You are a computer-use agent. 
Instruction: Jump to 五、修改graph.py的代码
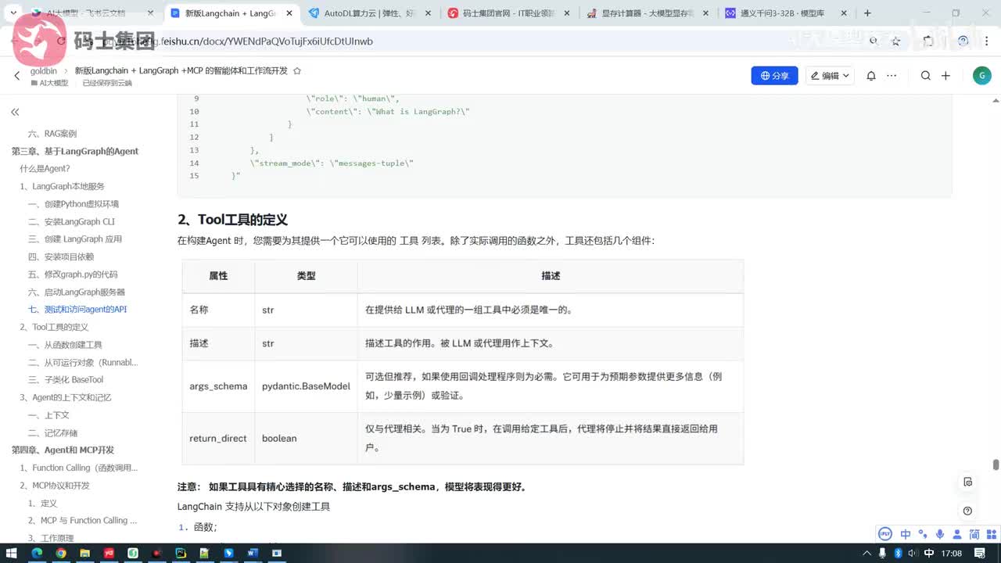[73, 274]
